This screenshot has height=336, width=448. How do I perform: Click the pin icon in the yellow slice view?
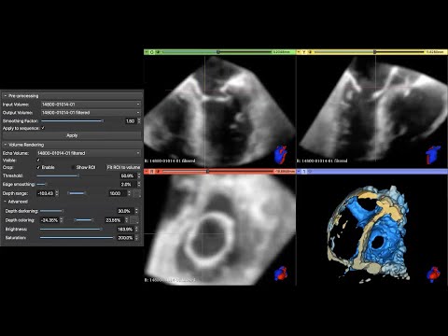point(299,52)
